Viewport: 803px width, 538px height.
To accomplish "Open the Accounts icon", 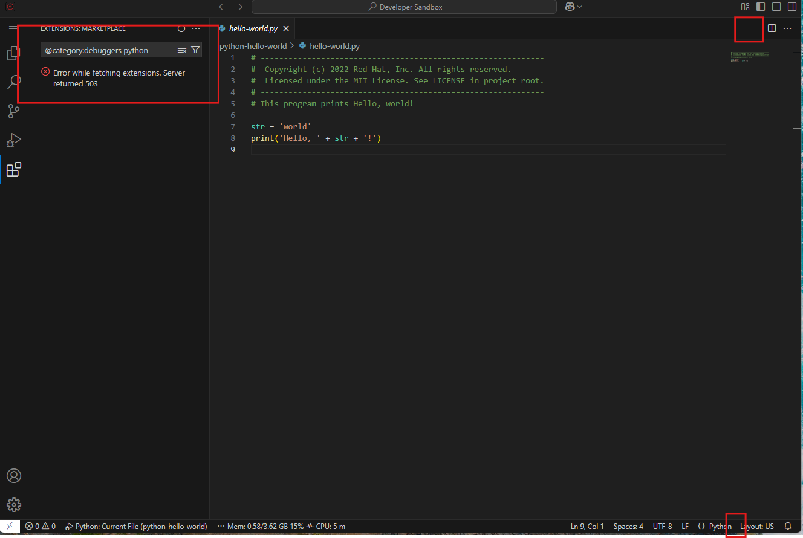I will (13, 476).
